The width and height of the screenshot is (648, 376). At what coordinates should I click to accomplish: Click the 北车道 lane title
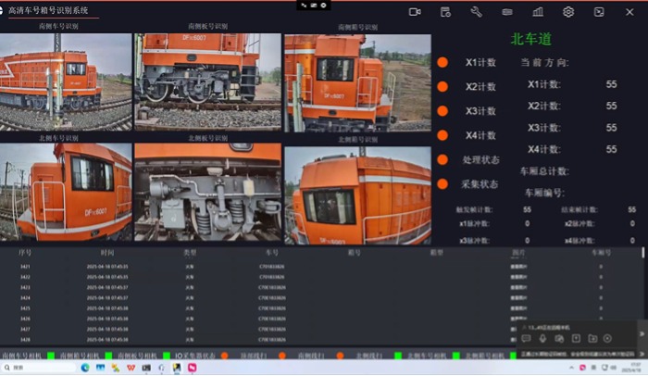(x=530, y=39)
